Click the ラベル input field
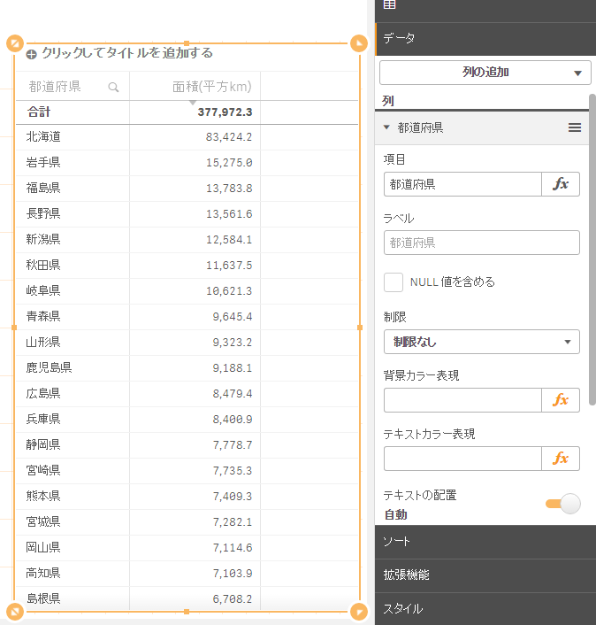Image resolution: width=596 pixels, height=625 pixels. (x=482, y=243)
